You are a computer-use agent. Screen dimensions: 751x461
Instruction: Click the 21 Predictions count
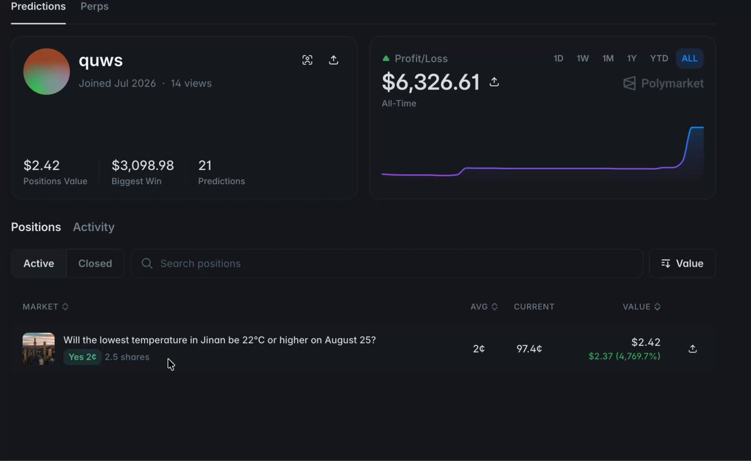coord(205,166)
